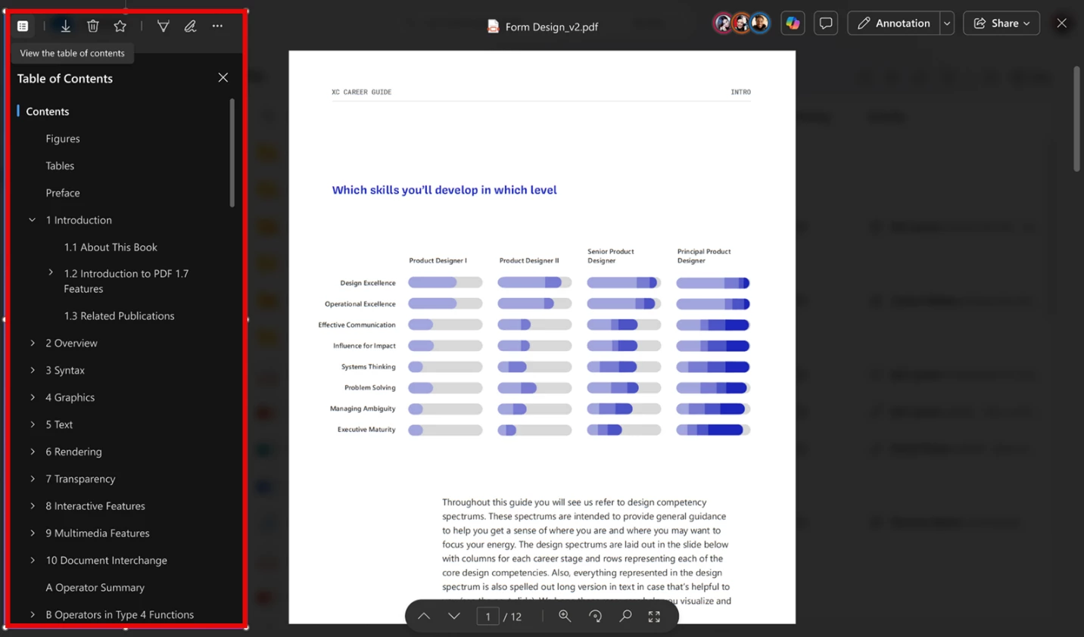The width and height of the screenshot is (1084, 637).
Task: Click the trash delete icon
Action: [93, 26]
